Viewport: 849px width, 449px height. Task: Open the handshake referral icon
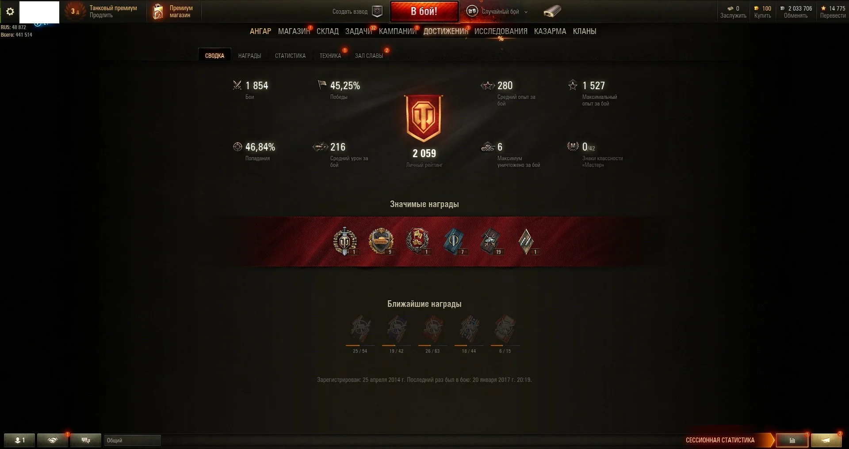(53, 440)
